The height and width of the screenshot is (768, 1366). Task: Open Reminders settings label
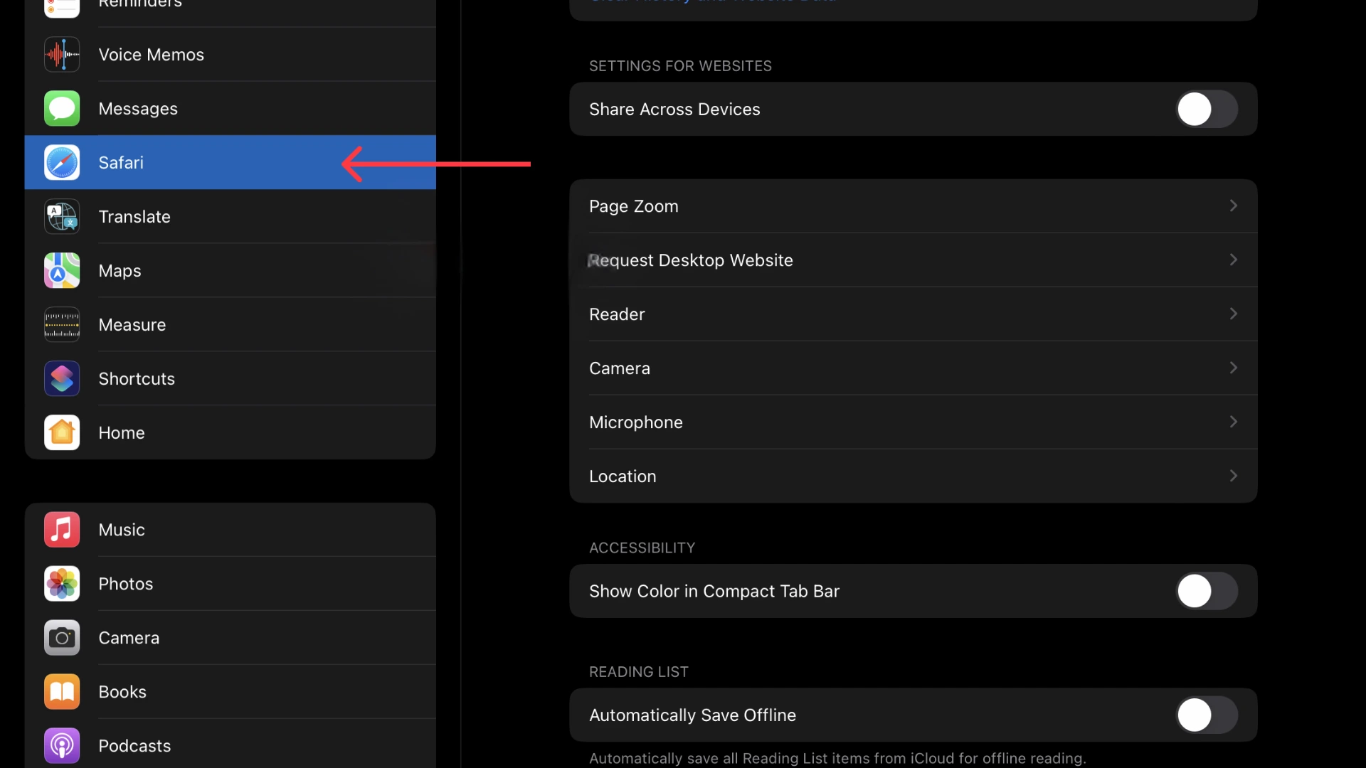click(140, 4)
